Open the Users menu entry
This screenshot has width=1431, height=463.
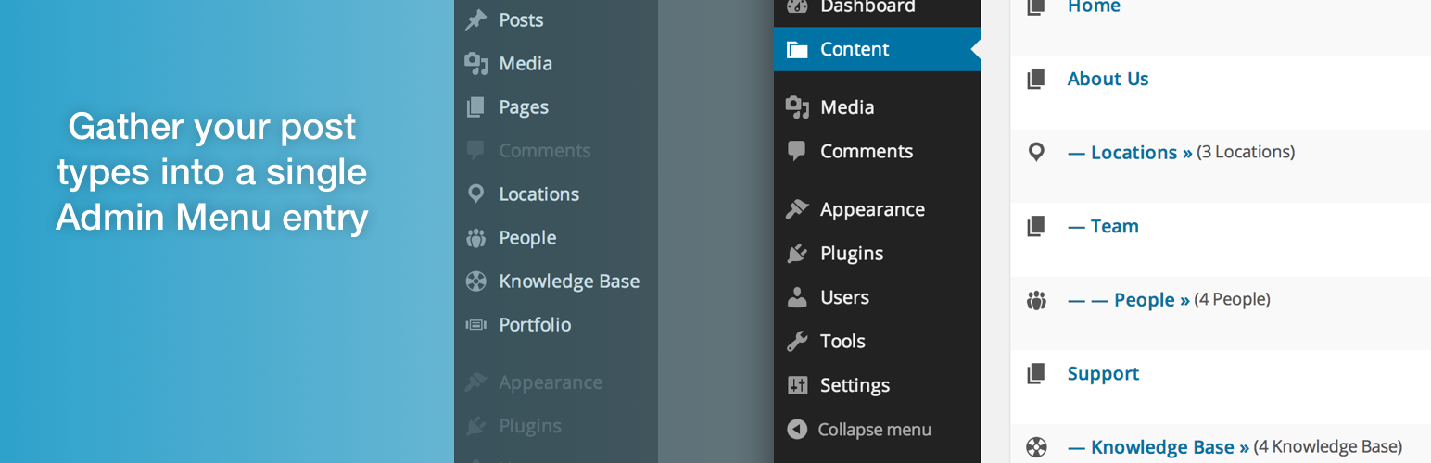(844, 296)
